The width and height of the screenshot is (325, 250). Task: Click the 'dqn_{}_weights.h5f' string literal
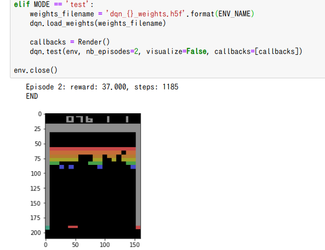pyautogui.click(x=146, y=14)
